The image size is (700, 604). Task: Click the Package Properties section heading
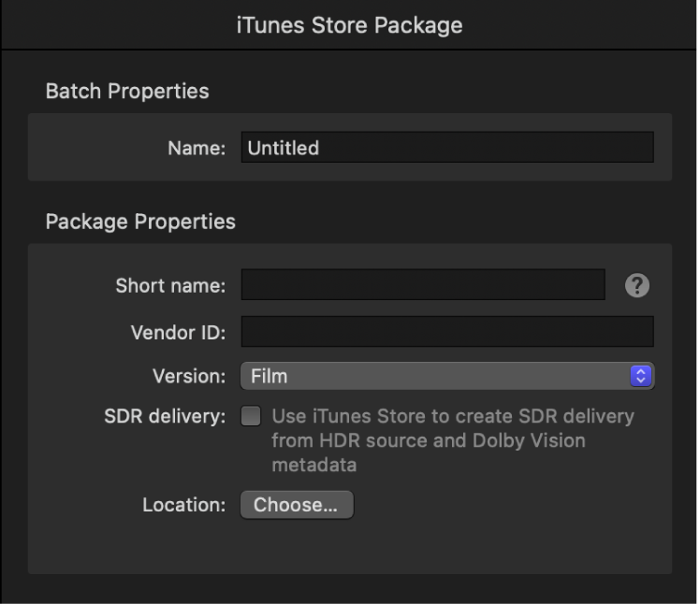(140, 223)
